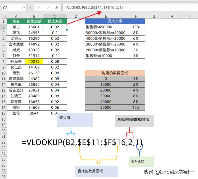Click the formula bar resize dots handle

[30, 7]
